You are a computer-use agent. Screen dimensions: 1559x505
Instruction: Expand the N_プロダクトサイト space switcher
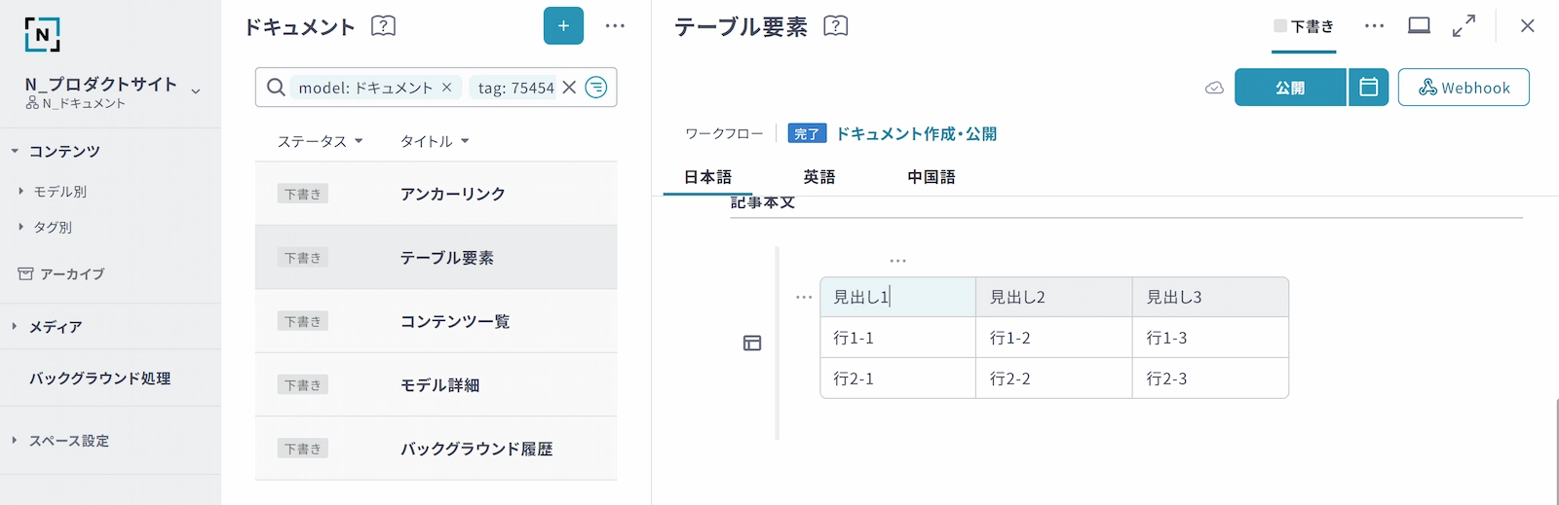click(x=196, y=91)
